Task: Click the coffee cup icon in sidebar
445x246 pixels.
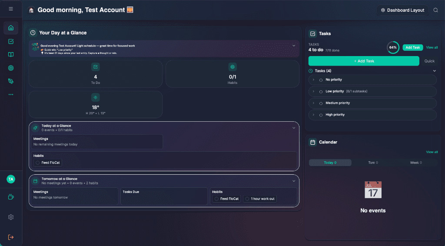Action: click(11, 197)
